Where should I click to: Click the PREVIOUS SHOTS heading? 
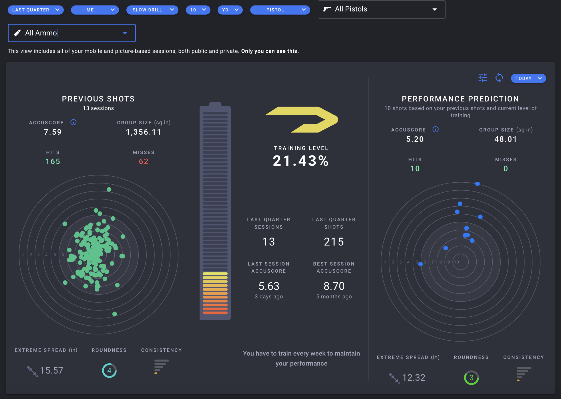pos(98,99)
